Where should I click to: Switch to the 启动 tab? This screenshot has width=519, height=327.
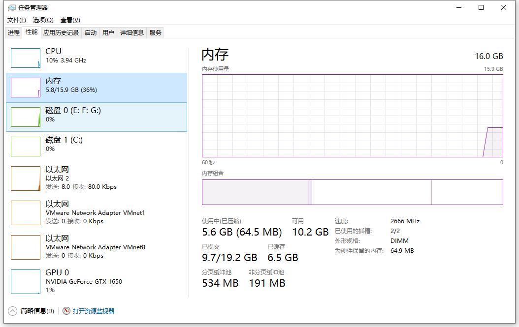coord(90,32)
